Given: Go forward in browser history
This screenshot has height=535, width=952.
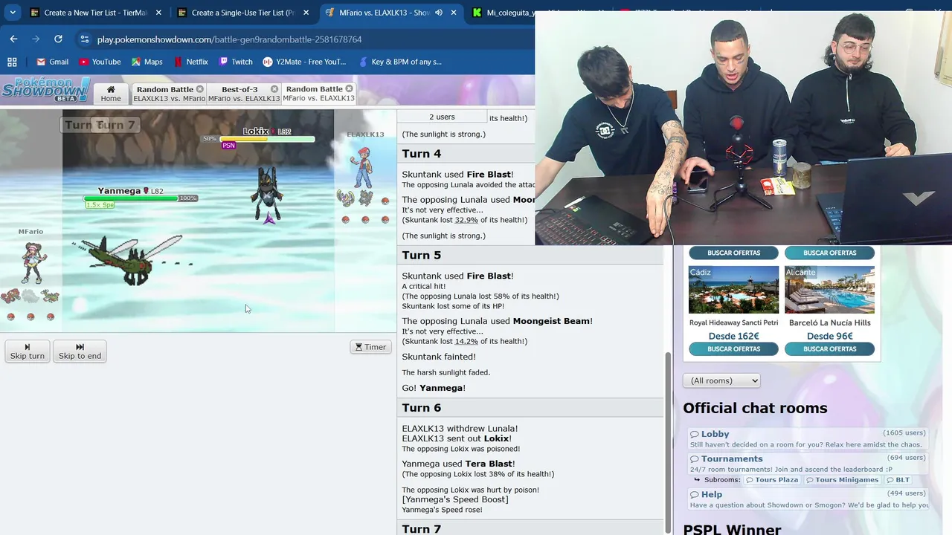Looking at the screenshot, I should [x=36, y=39].
